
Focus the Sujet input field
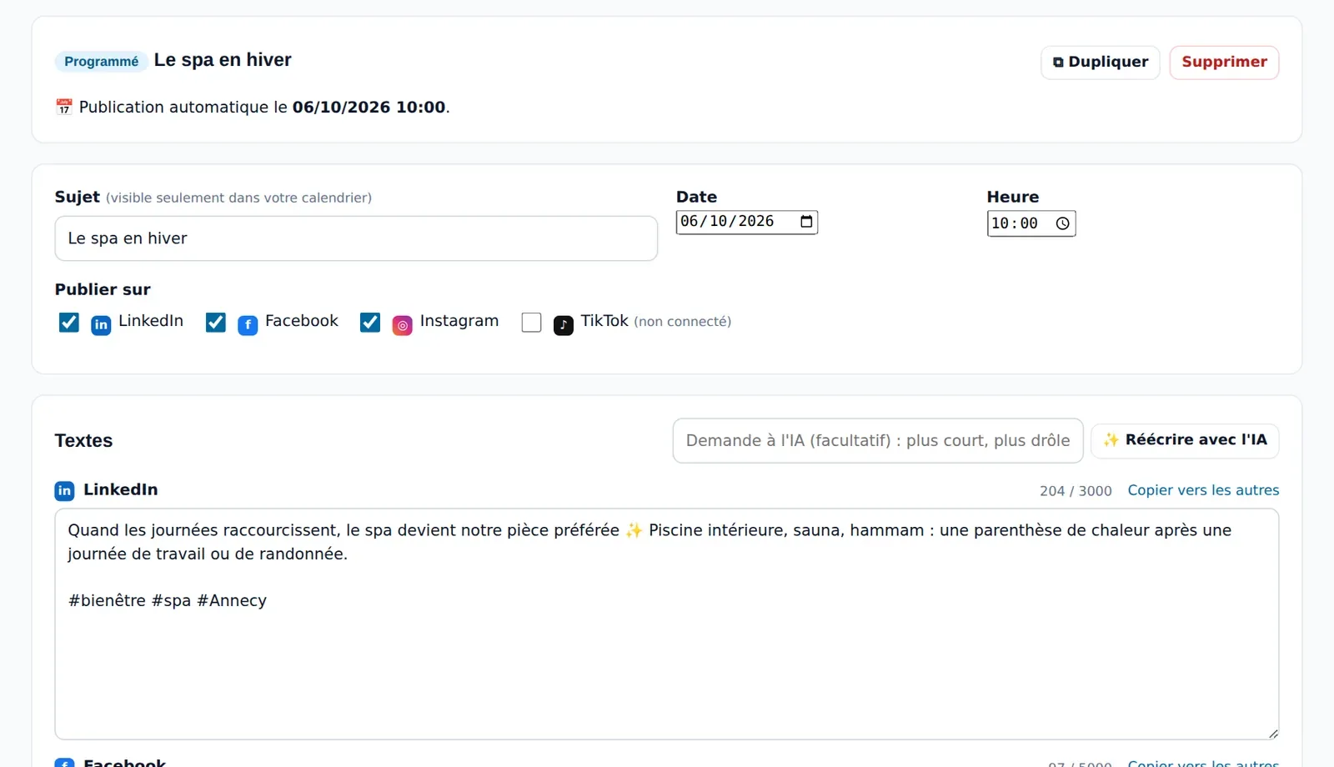tap(356, 238)
